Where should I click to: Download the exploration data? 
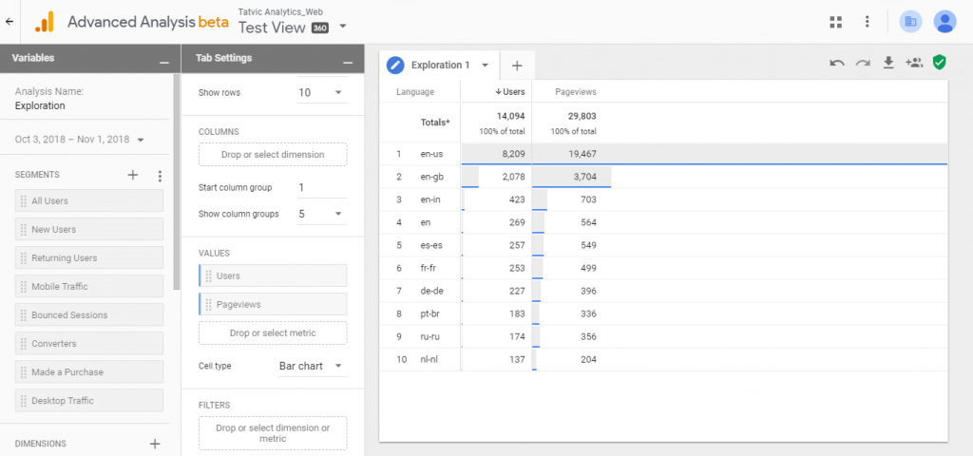pos(888,63)
